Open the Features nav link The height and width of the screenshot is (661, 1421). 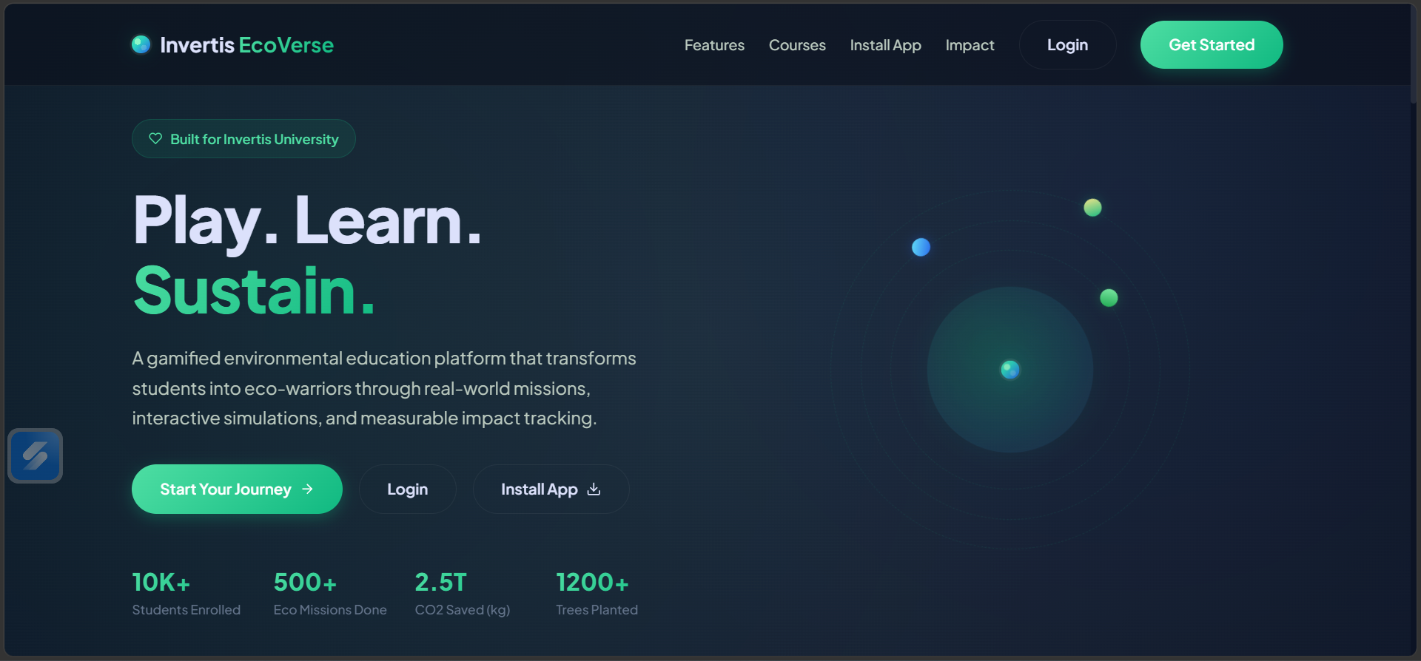(x=714, y=45)
